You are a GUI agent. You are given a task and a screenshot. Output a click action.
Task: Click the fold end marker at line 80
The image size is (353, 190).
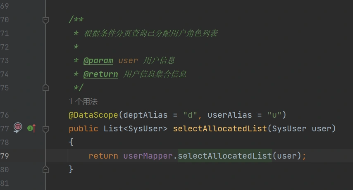click(x=46, y=169)
